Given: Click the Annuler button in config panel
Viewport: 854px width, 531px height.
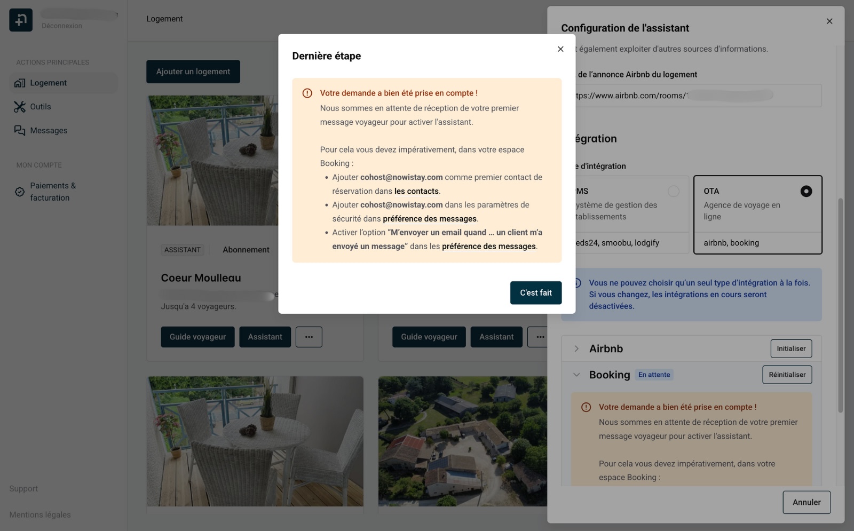Looking at the screenshot, I should coord(806,502).
